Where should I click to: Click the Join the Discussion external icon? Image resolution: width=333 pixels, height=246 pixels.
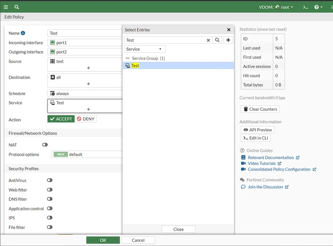pyautogui.click(x=287, y=187)
